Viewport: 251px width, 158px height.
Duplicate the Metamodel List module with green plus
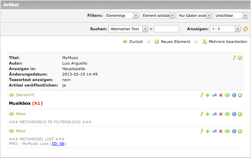coord(208,131)
